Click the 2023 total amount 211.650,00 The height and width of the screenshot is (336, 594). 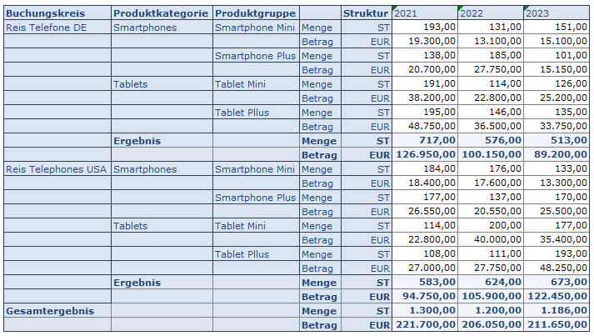[x=557, y=324]
